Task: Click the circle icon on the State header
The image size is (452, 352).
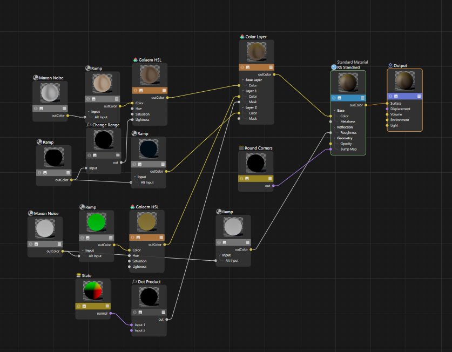Action: click(x=79, y=306)
